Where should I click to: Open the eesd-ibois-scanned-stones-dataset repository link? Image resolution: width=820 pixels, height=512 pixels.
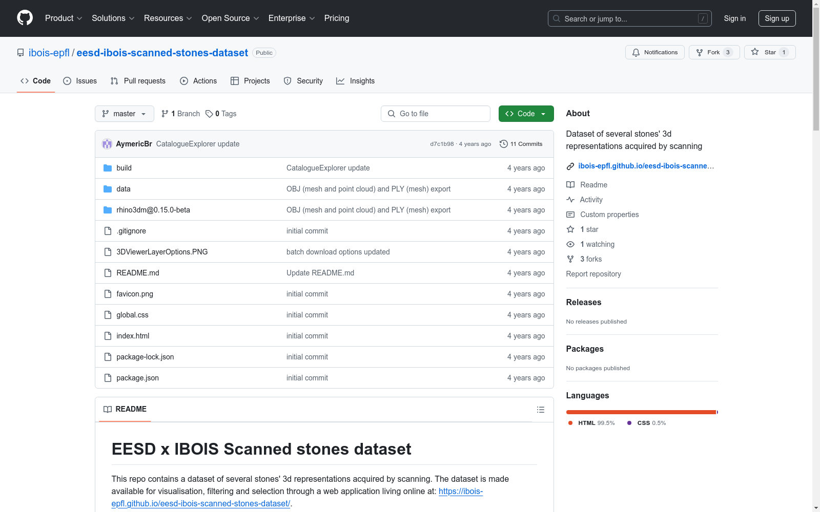162,53
